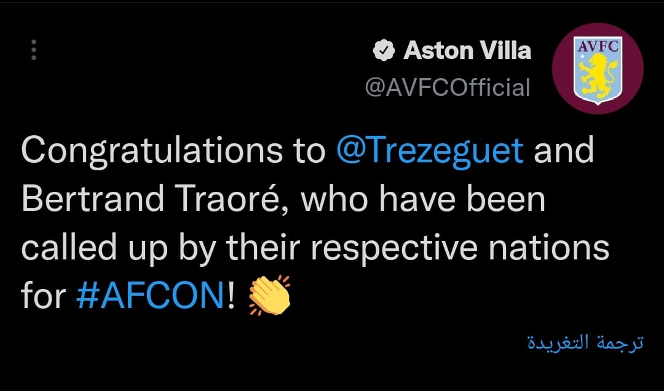
Task: Open the Aston Villa display name
Action: 467,51
